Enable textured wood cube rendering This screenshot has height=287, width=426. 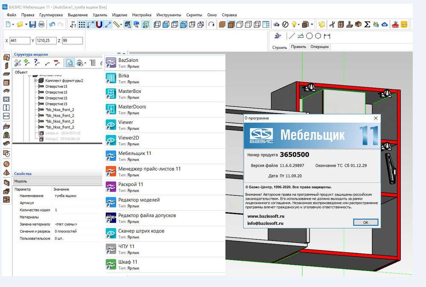click(x=222, y=24)
